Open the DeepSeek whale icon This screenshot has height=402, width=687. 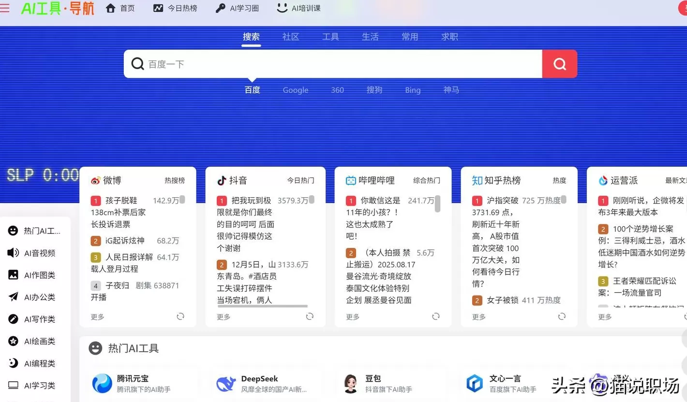(226, 384)
